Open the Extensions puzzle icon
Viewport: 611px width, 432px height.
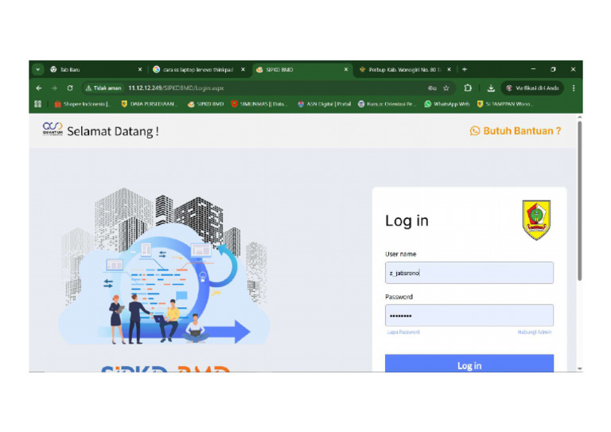468,88
